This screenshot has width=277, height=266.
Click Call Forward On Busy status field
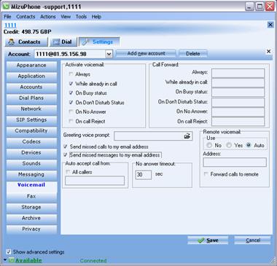(x=238, y=93)
